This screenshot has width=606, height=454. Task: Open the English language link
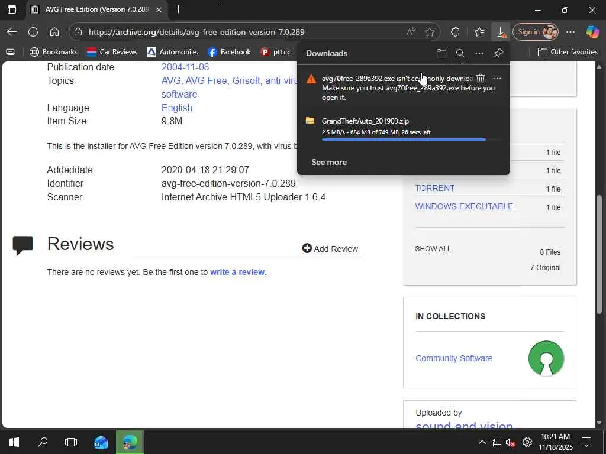click(177, 108)
